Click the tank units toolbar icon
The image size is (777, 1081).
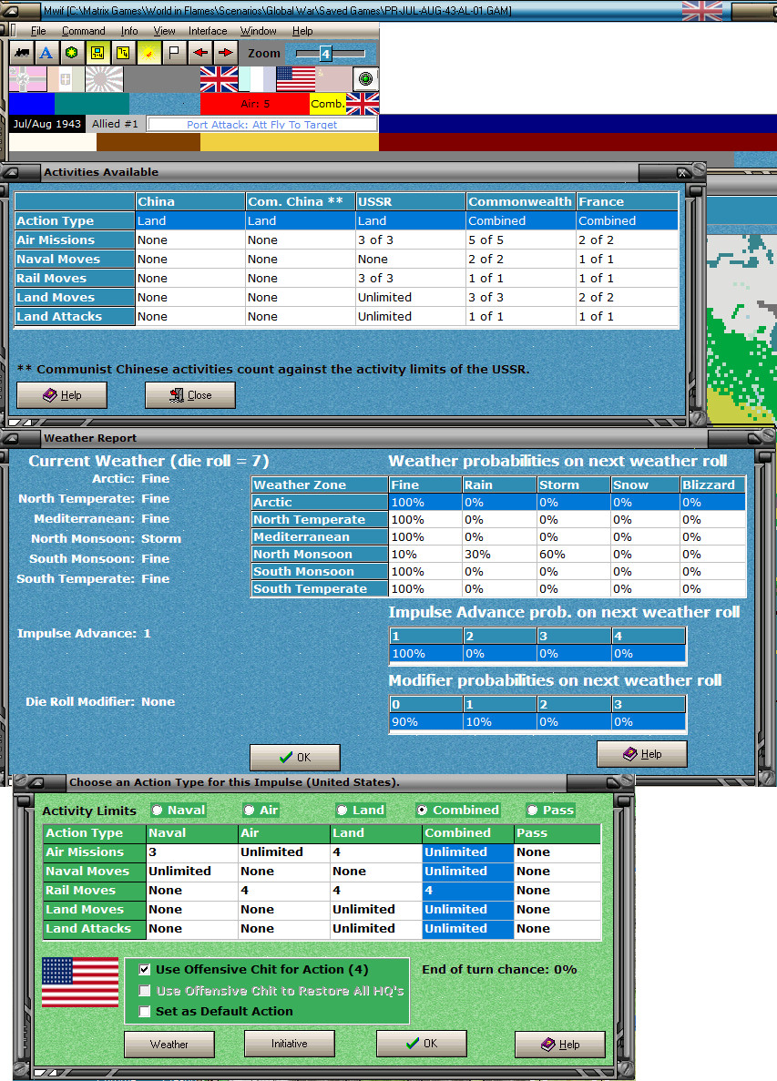(21, 53)
